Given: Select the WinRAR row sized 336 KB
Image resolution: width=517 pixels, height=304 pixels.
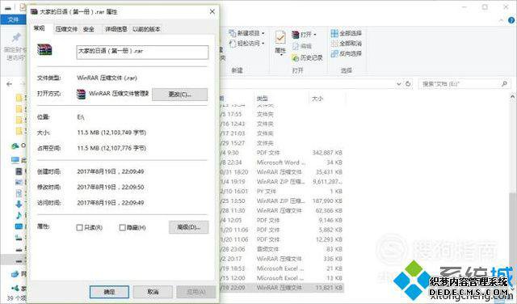Looking at the screenshot, I should coord(282,259).
